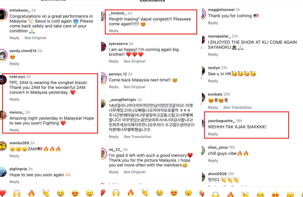This screenshot has width=303, height=197.
Task: Tap the red heart emoji in left reaction bar
Action: click(3, 193)
